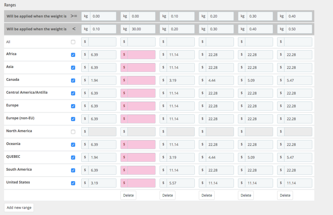Click the Add new range button
The image size is (333, 215).
pos(19,207)
